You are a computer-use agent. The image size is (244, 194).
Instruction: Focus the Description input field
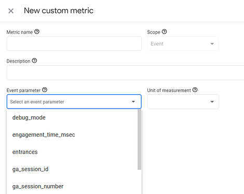(125, 72)
